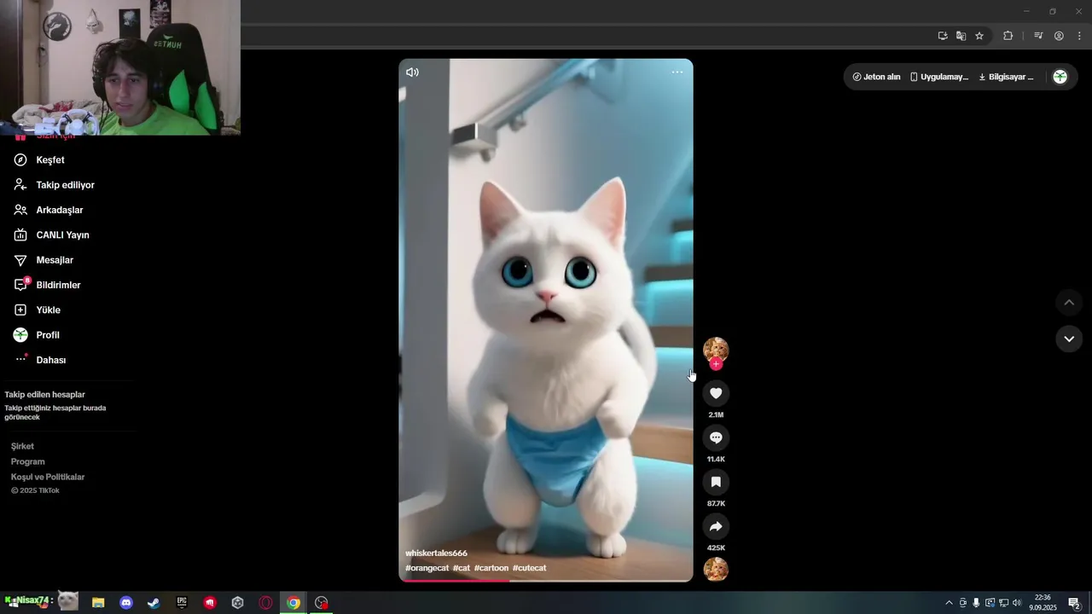The width and height of the screenshot is (1092, 614).
Task: Go to the next video with down chevron
Action: click(x=1069, y=339)
